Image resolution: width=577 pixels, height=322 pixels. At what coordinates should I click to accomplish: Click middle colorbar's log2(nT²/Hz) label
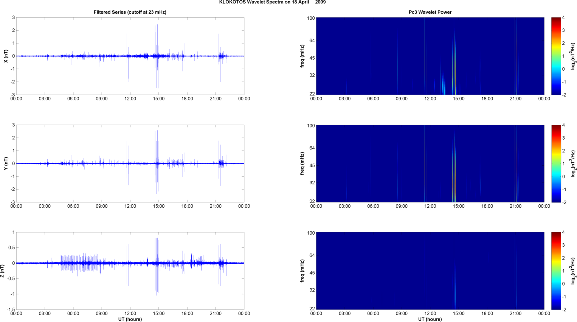(573, 163)
